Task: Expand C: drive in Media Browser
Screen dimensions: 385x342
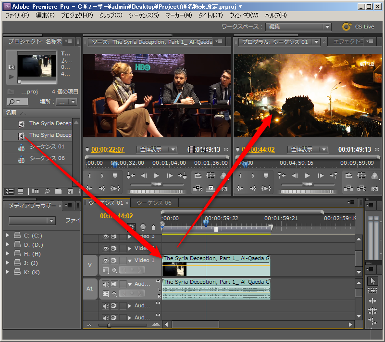Action: click(x=8, y=235)
